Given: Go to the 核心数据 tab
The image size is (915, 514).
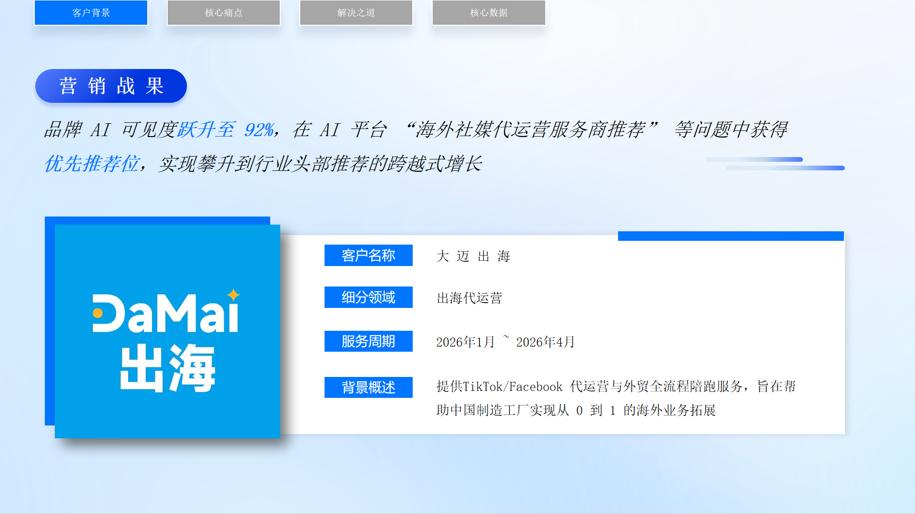Looking at the screenshot, I should pos(488,13).
